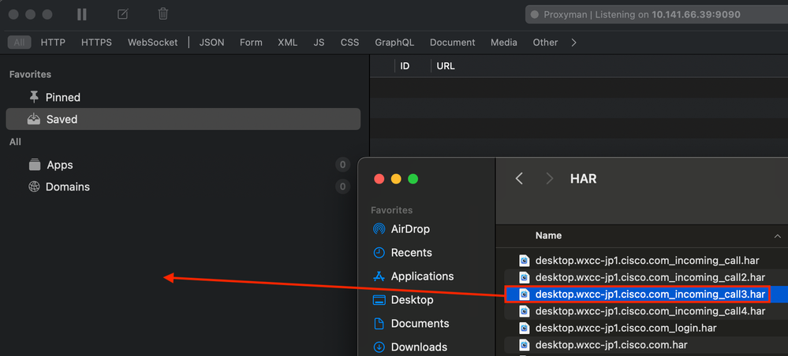The height and width of the screenshot is (356, 788).
Task: Click the Domains count badge
Action: [343, 187]
